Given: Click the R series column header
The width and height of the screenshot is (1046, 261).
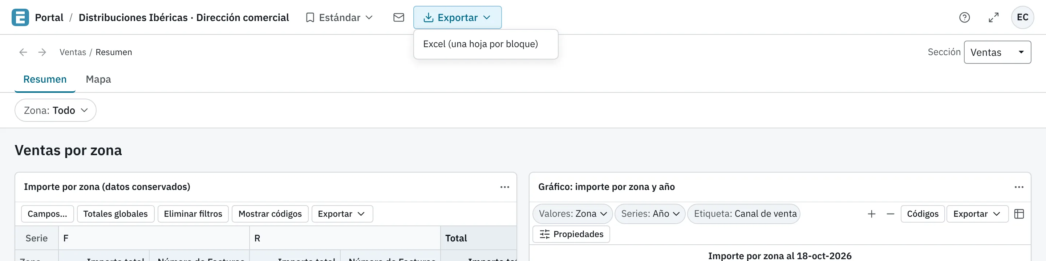Looking at the screenshot, I should (345, 238).
